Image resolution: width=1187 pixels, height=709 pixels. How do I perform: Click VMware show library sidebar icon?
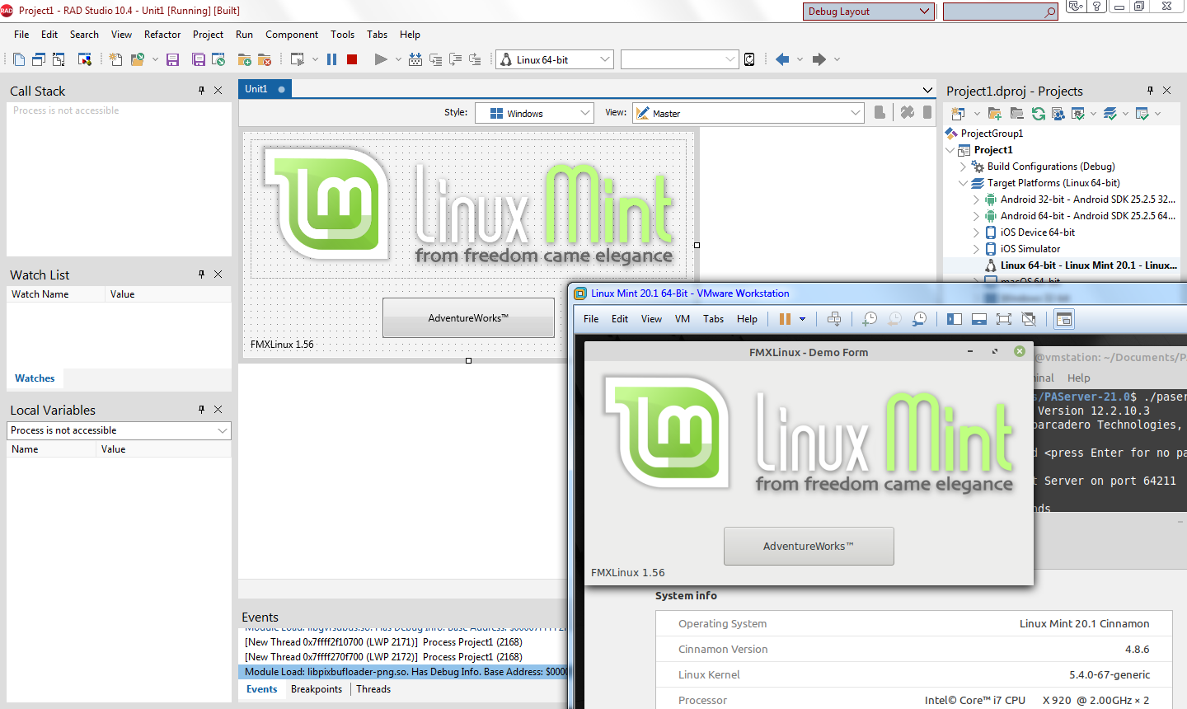point(955,319)
